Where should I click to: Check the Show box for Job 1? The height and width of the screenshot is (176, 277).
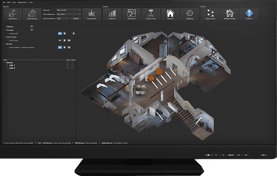coord(68,65)
